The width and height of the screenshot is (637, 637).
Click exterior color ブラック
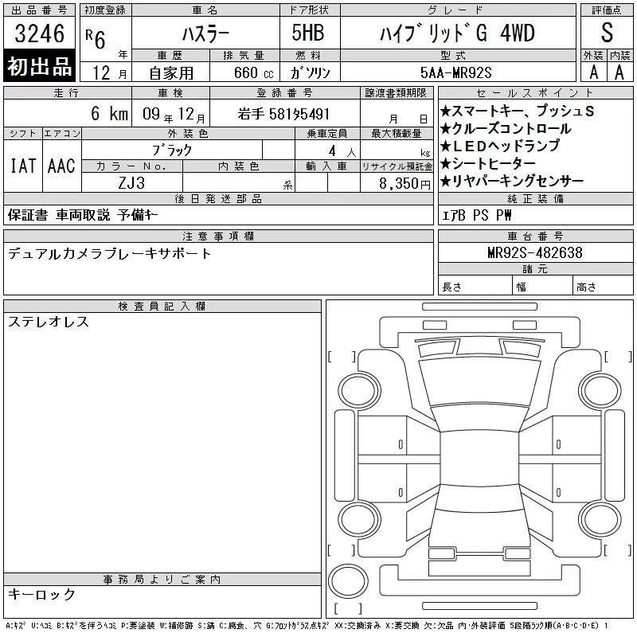pyautogui.click(x=172, y=150)
